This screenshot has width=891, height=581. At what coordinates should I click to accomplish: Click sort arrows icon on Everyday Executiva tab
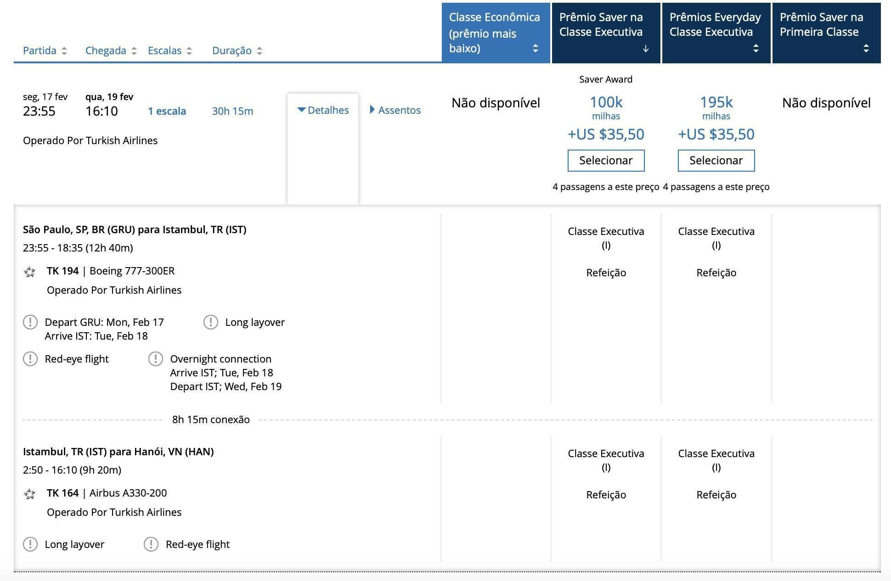756,48
